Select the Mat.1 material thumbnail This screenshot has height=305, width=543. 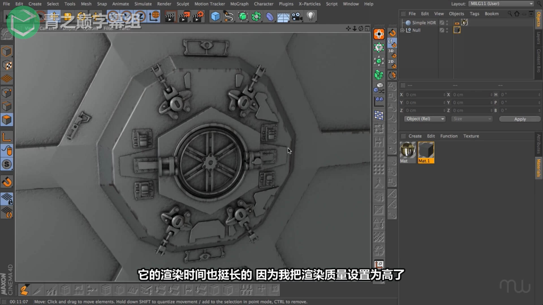tap(426, 150)
